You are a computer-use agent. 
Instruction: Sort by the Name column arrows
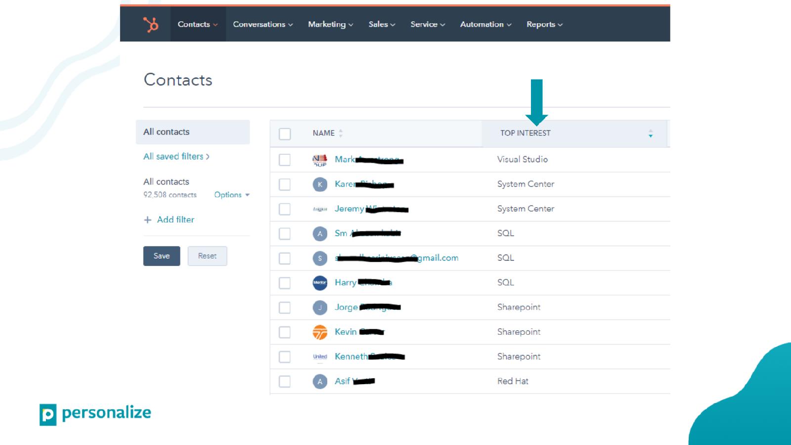tap(341, 133)
